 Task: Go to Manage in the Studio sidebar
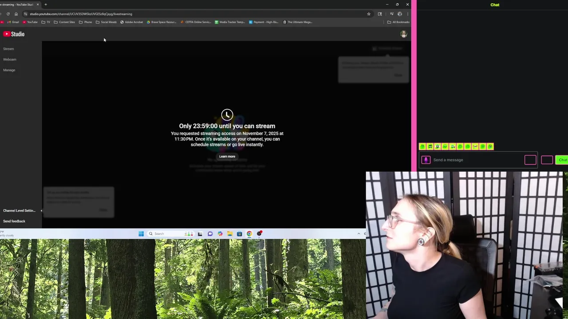point(9,70)
